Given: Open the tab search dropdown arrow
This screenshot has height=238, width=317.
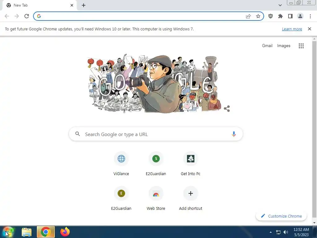Looking at the screenshot, I should point(280,5).
